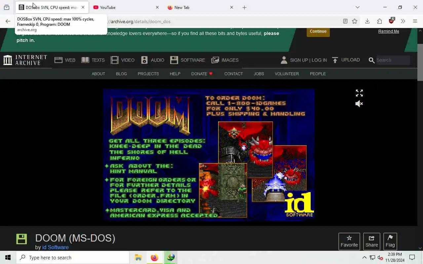The image size is (423, 264).
Task: Open the extensions puzzle icon
Action: 379,21
